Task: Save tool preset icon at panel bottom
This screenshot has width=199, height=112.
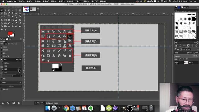Action: point(3,103)
